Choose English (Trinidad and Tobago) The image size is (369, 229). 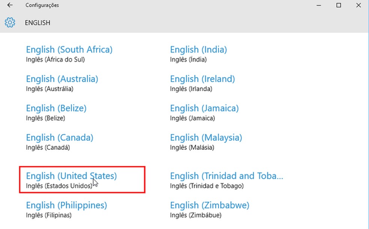click(x=226, y=176)
